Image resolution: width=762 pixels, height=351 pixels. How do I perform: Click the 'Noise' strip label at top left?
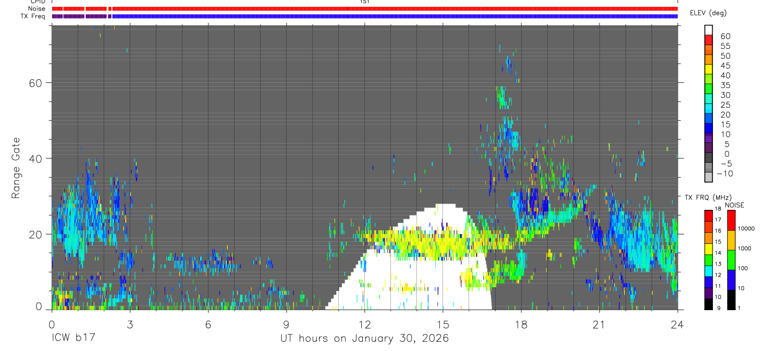click(37, 9)
